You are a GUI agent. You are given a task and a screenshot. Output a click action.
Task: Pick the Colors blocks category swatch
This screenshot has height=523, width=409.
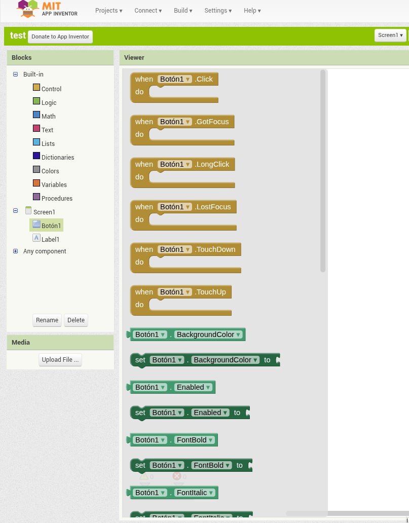(36, 170)
